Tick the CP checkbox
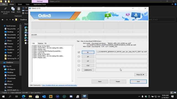Viewport: 177px width, 99px height. [x=79, y=61]
